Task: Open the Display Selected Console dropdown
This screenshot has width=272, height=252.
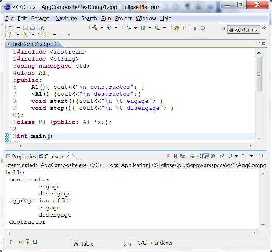Action: [x=237, y=156]
